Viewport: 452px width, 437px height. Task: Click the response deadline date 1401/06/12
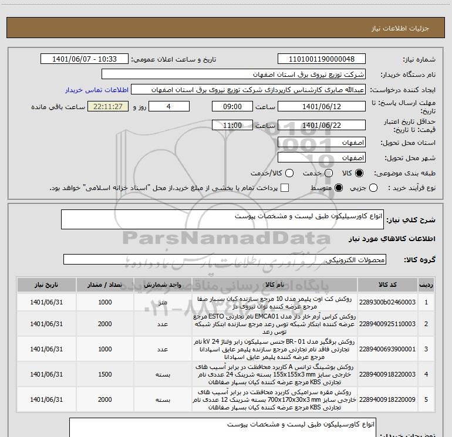[x=322, y=106]
